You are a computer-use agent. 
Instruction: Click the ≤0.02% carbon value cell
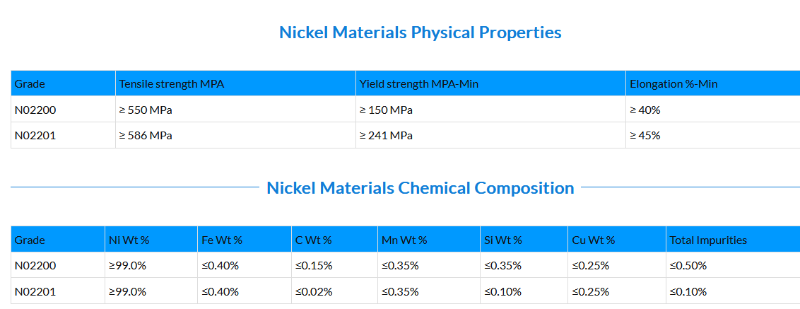coord(314,291)
